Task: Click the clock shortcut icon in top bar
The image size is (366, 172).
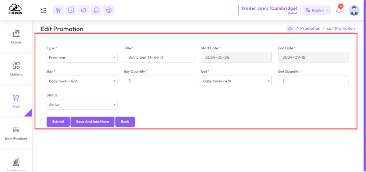Action: [71, 10]
